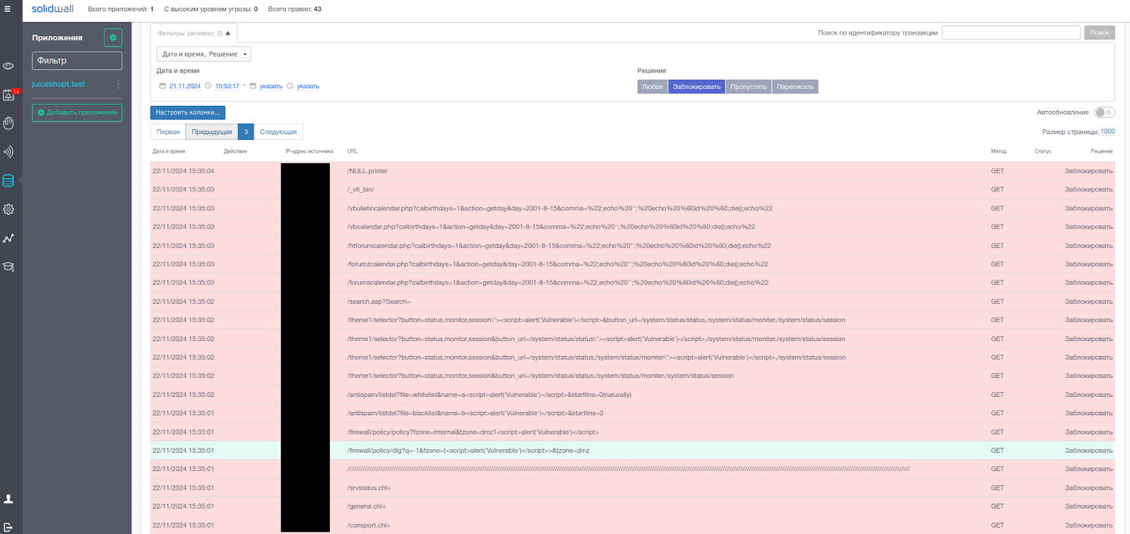Click the end-date calendar icon
Image resolution: width=1130 pixels, height=534 pixels.
(253, 86)
